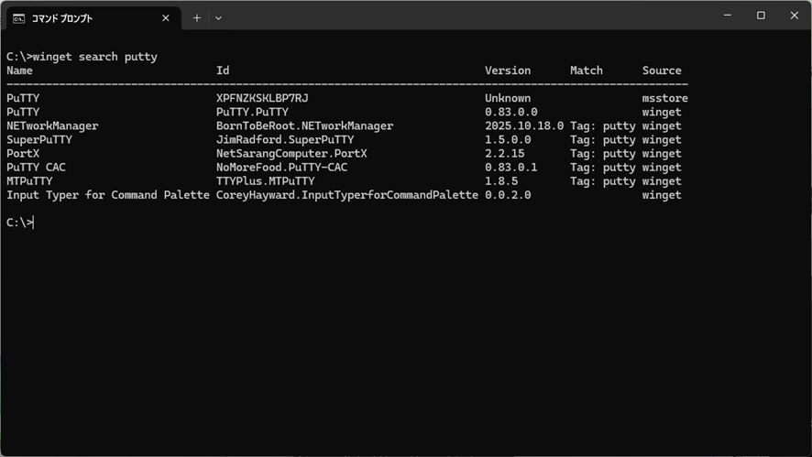Open a new tab with plus button

(196, 17)
